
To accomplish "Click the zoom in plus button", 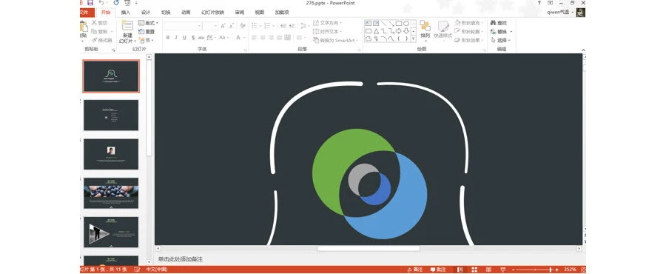I will pos(556,270).
